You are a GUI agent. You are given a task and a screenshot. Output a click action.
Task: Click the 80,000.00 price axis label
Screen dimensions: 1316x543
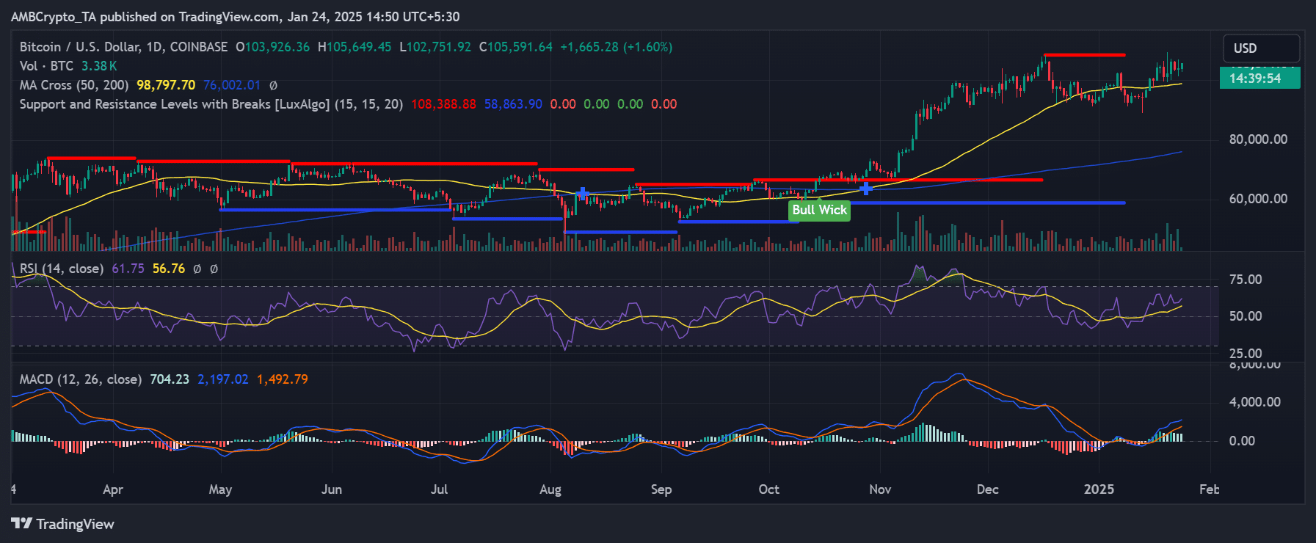[x=1258, y=139]
